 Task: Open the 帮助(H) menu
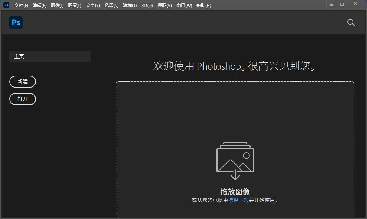point(204,6)
